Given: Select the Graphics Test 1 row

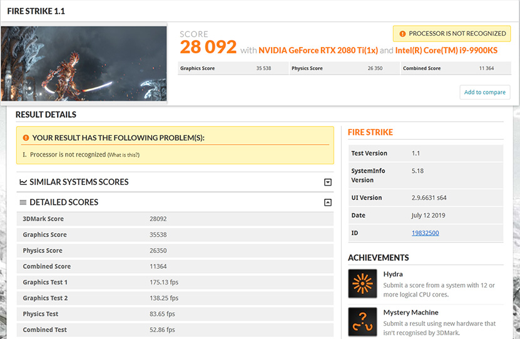Looking at the screenshot, I should 175,282.
